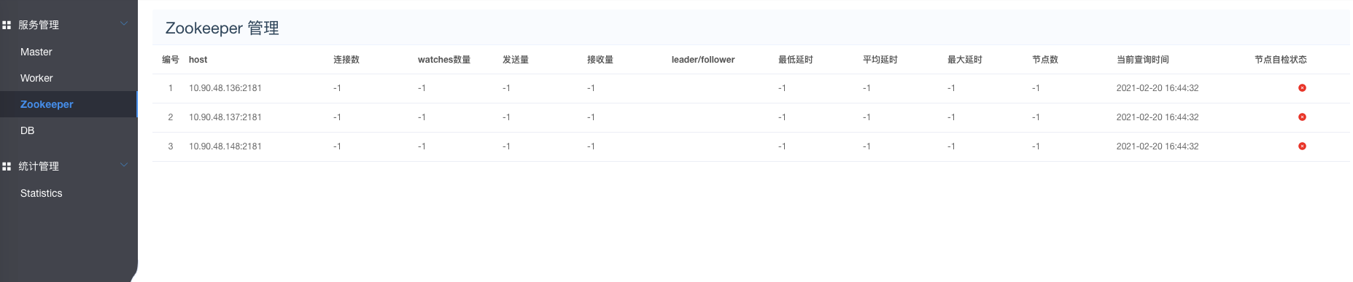Click the 当前查询时间 column header
Screen dimensions: 1353x282
tap(1143, 60)
